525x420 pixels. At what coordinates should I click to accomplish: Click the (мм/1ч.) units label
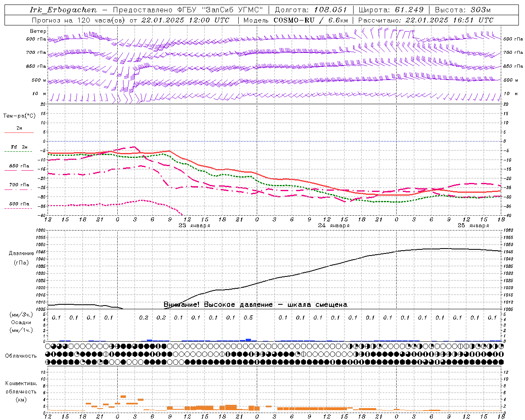tap(21, 330)
